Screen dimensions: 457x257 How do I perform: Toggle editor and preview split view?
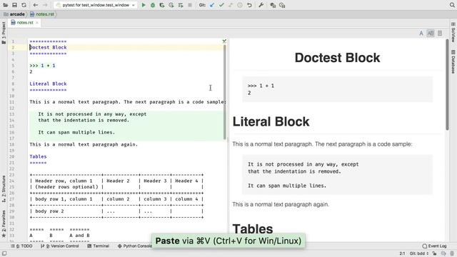431,34
